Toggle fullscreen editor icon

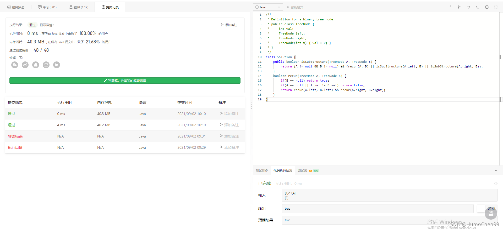pyautogui.click(x=496, y=7)
